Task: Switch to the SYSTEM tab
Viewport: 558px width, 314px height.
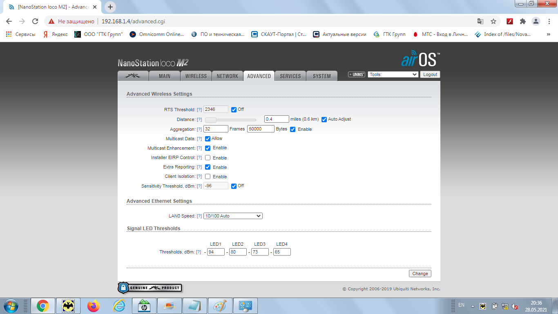Action: [x=322, y=76]
